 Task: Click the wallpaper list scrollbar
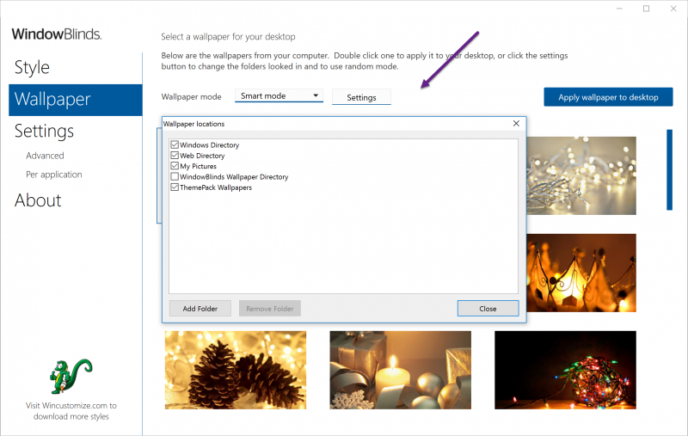coord(670,169)
